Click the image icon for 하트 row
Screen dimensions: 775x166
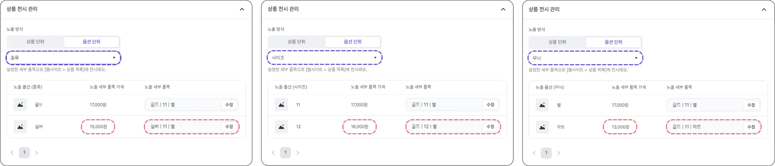pyautogui.click(x=542, y=127)
